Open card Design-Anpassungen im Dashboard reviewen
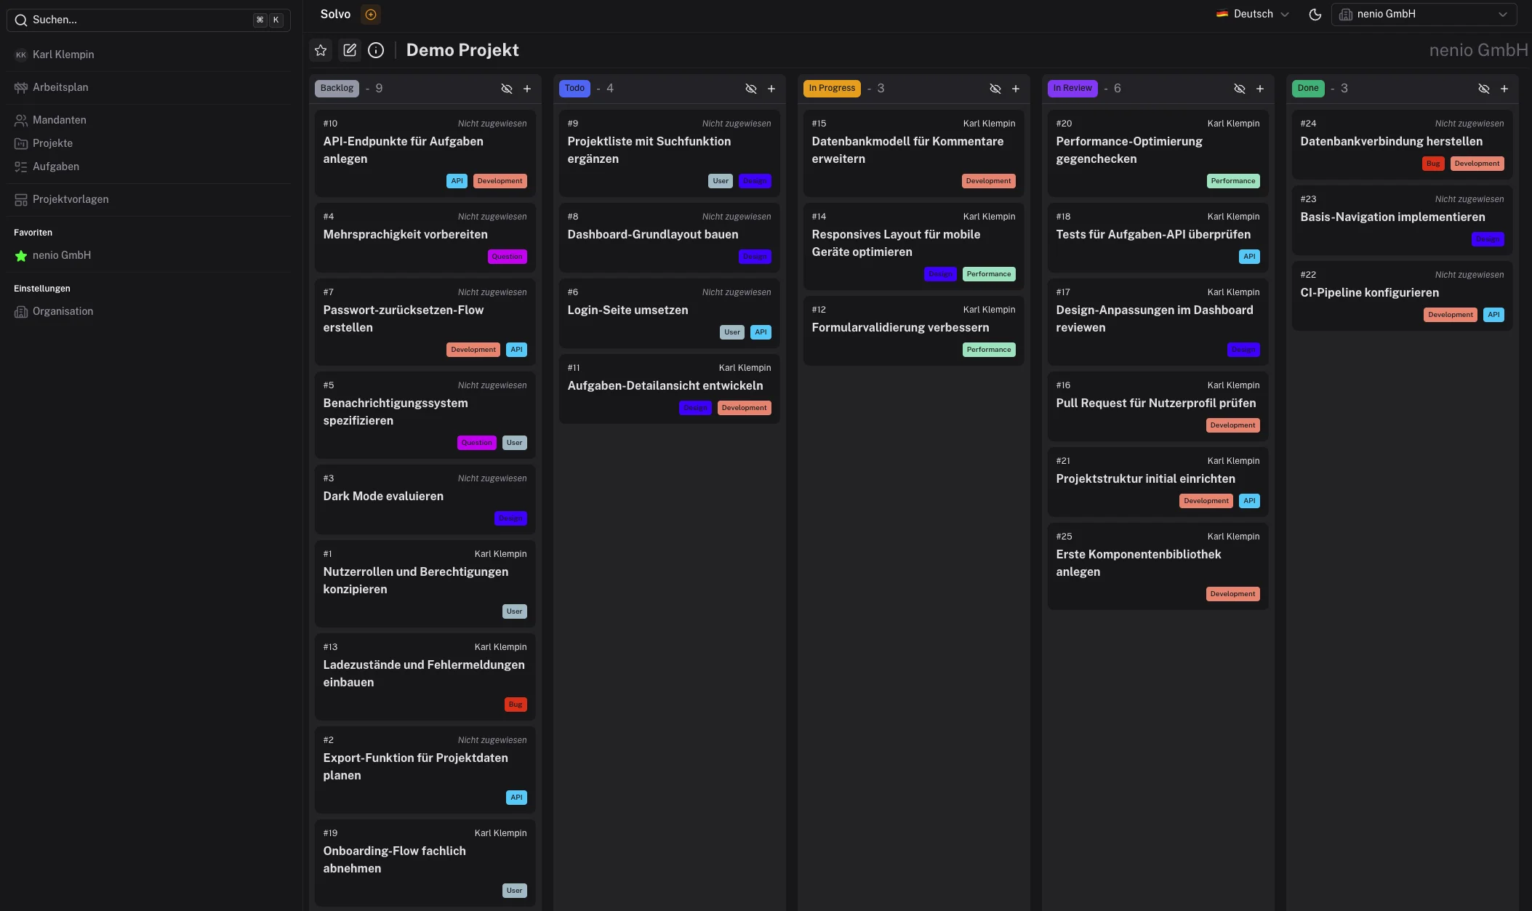 tap(1158, 321)
